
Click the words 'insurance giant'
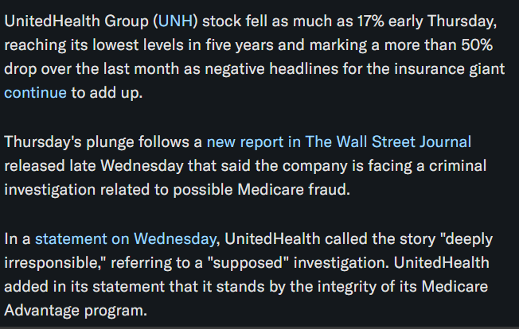click(x=449, y=69)
